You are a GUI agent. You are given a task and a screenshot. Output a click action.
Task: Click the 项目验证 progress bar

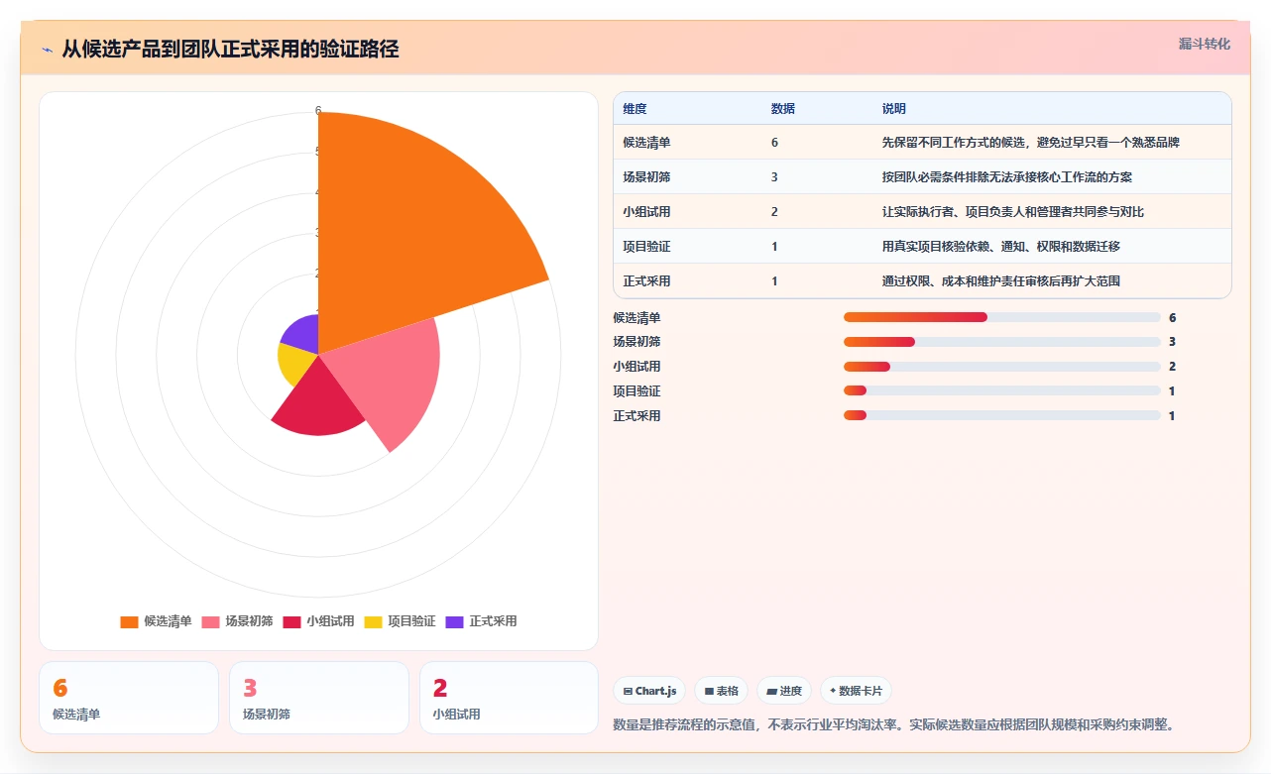(x=1001, y=391)
